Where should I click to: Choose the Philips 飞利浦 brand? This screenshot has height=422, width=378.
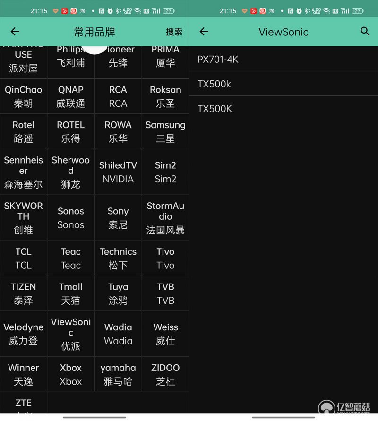coord(71,62)
